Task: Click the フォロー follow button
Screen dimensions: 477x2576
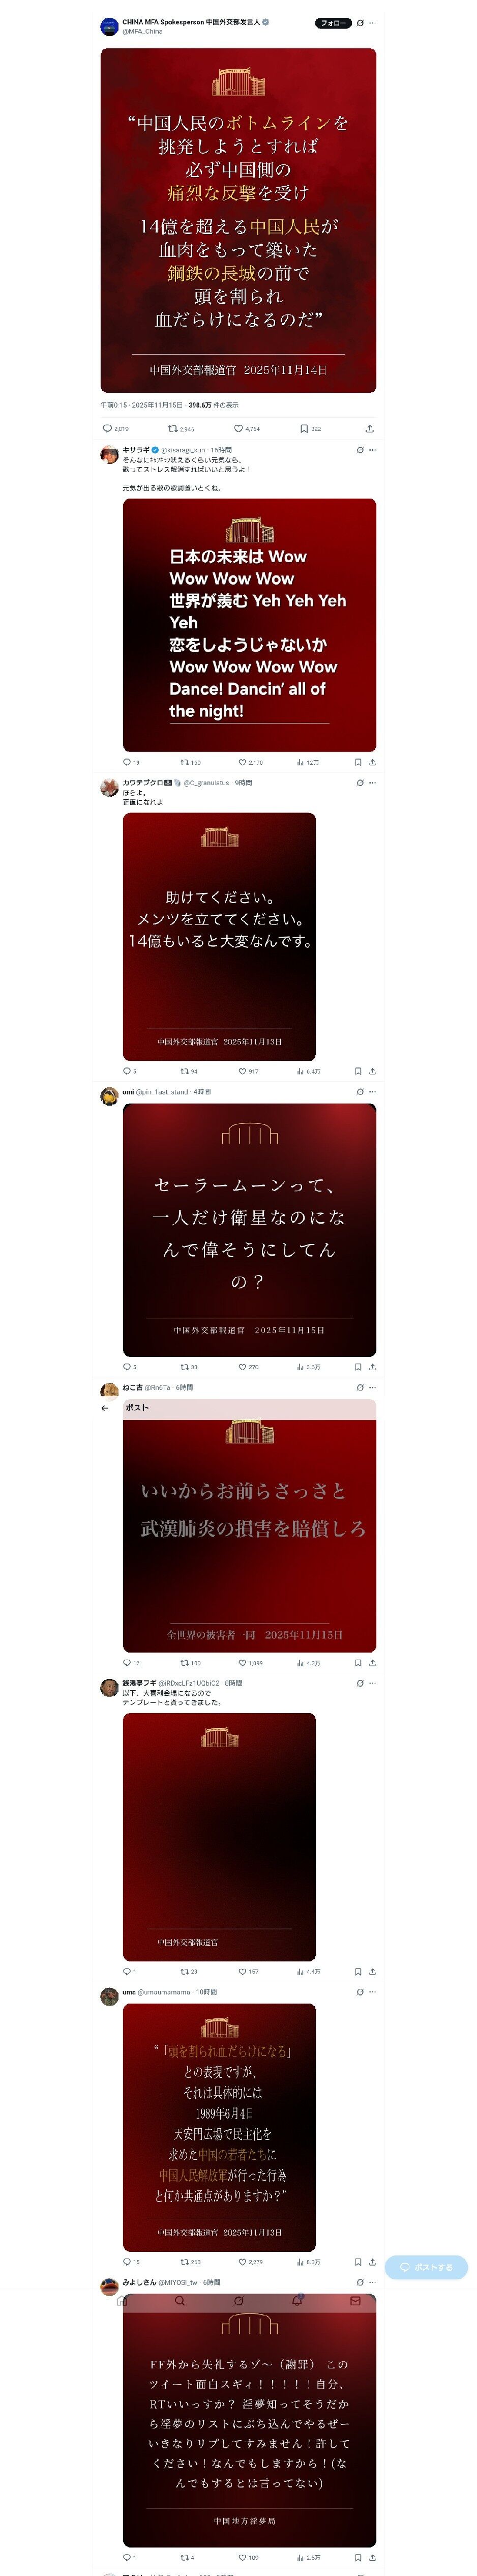Action: tap(333, 23)
